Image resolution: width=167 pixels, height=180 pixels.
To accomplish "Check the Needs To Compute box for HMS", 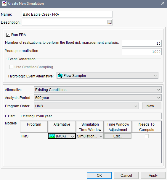I will click(147, 136).
